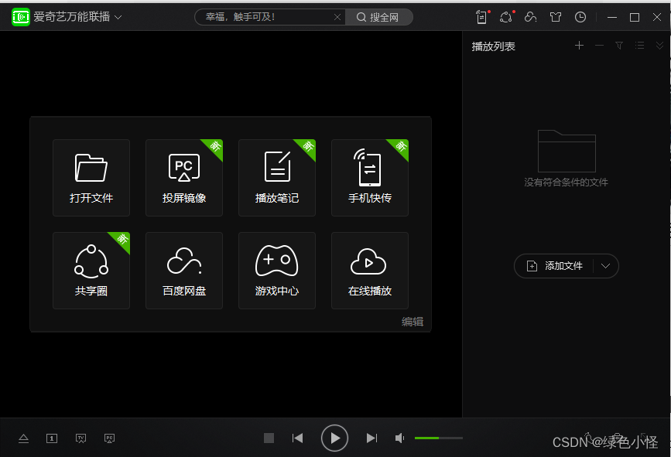Open 播放笔记 playback notes
The width and height of the screenshot is (671, 457).
pyautogui.click(x=277, y=178)
